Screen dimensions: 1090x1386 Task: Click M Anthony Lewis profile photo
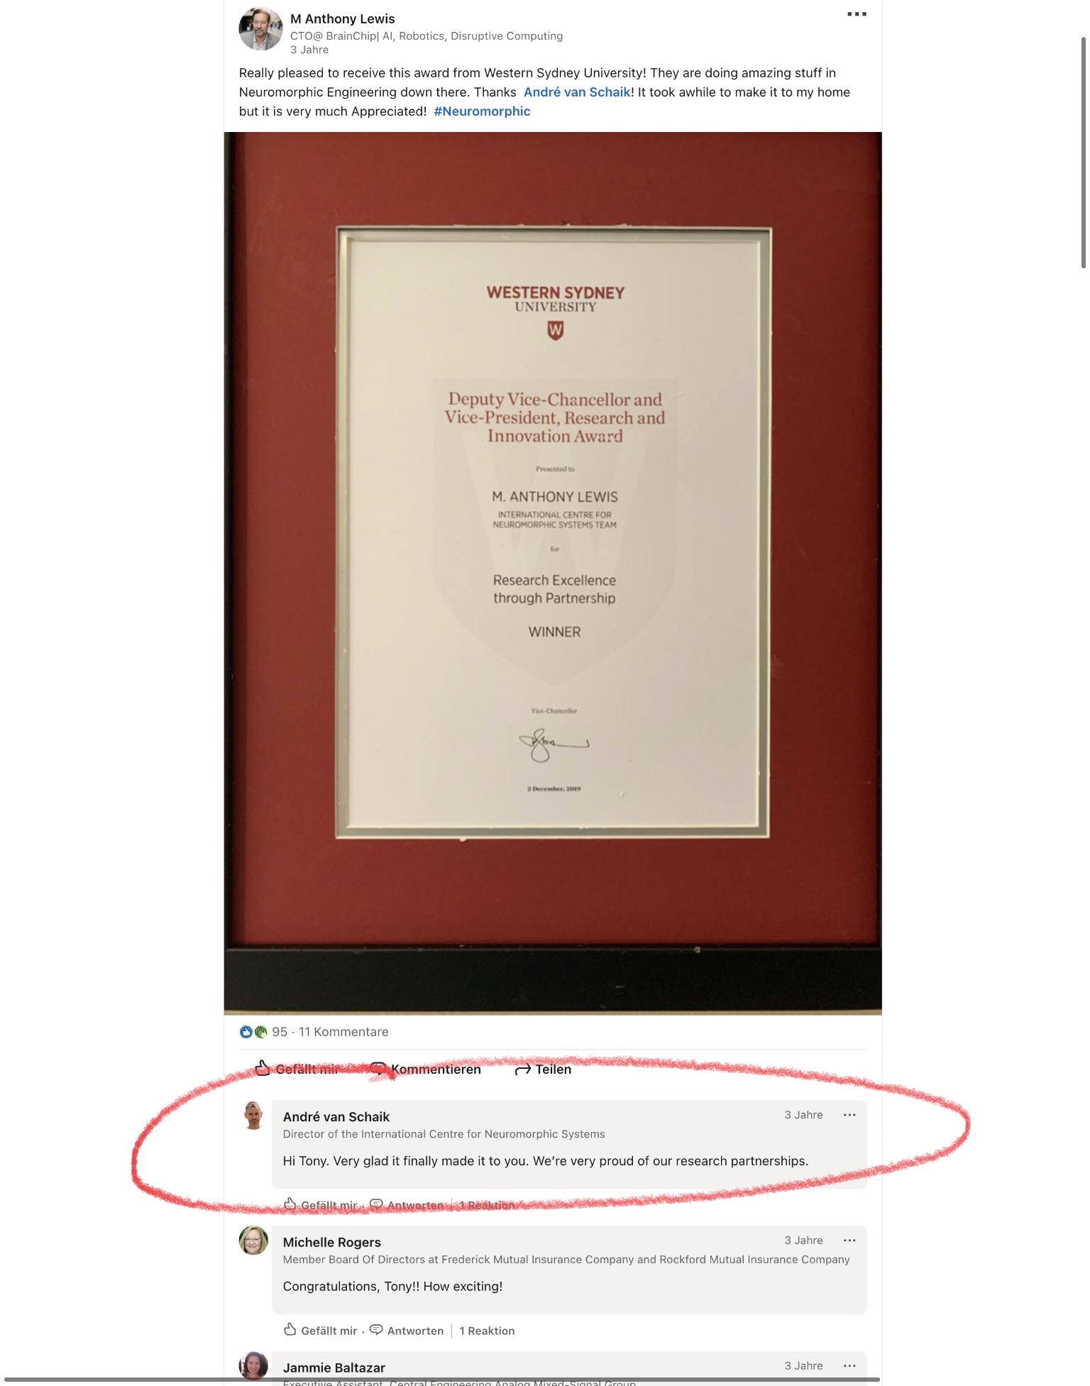click(260, 29)
